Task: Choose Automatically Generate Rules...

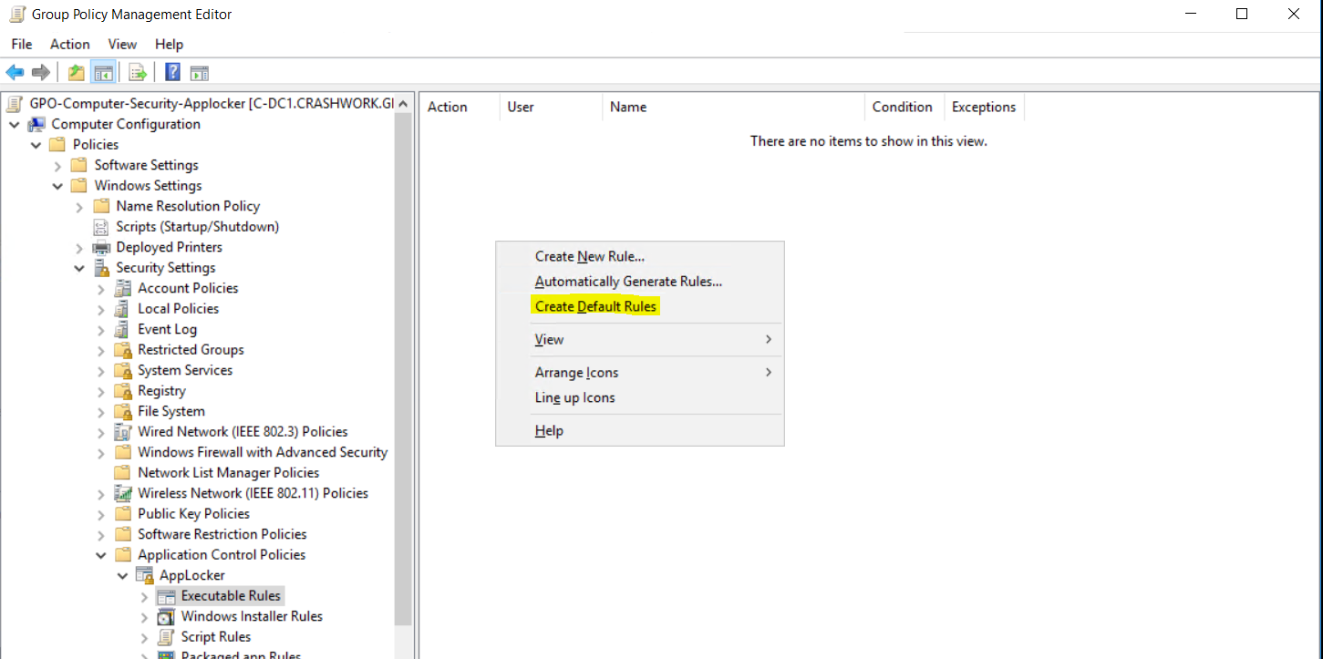Action: [x=640, y=282]
